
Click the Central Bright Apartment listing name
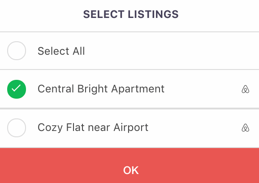tap(101, 89)
